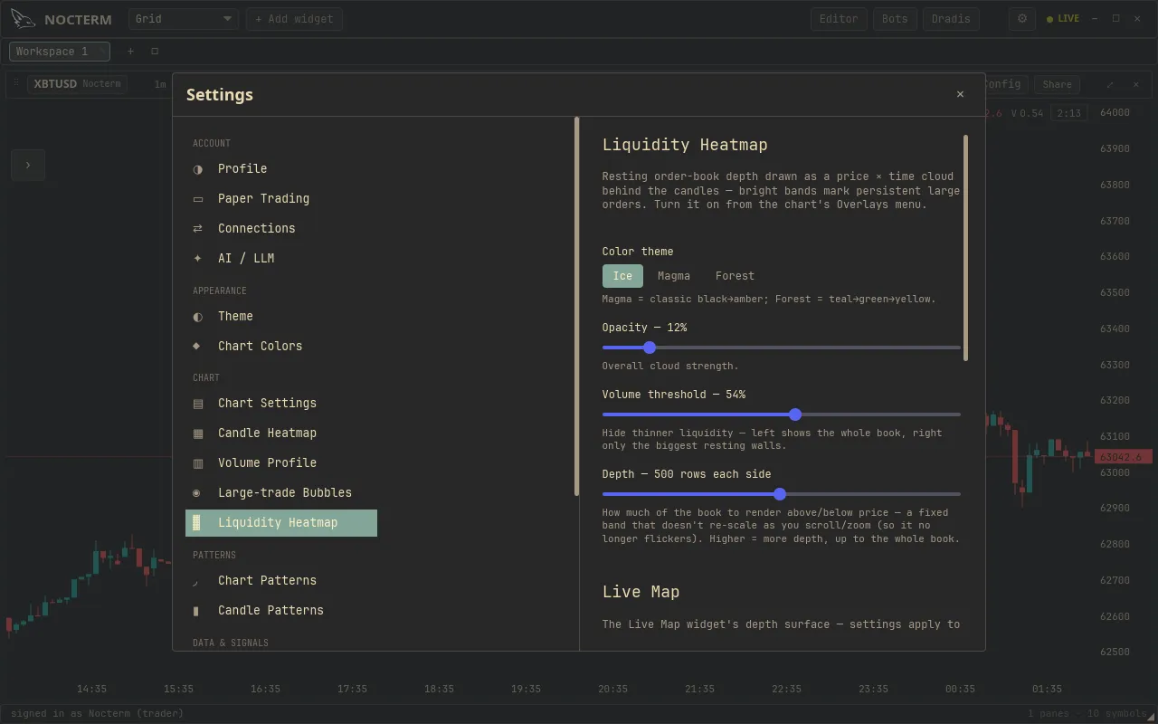Open Chart Colors settings
Image resolution: width=1158 pixels, height=724 pixels.
(281, 347)
